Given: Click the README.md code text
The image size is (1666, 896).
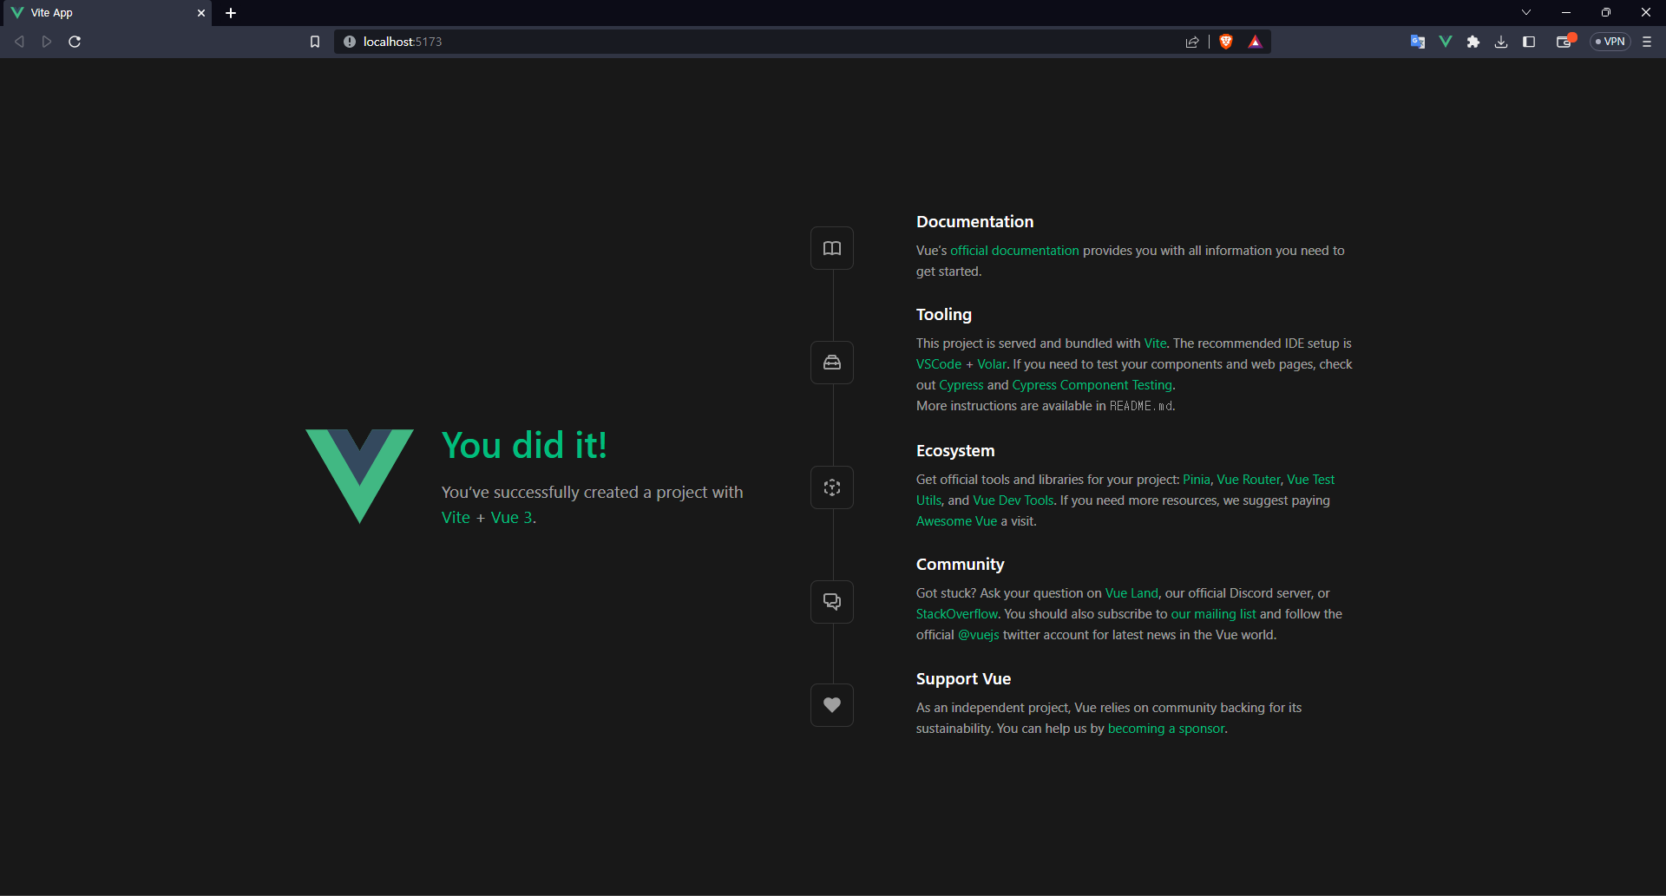Looking at the screenshot, I should (1141, 406).
